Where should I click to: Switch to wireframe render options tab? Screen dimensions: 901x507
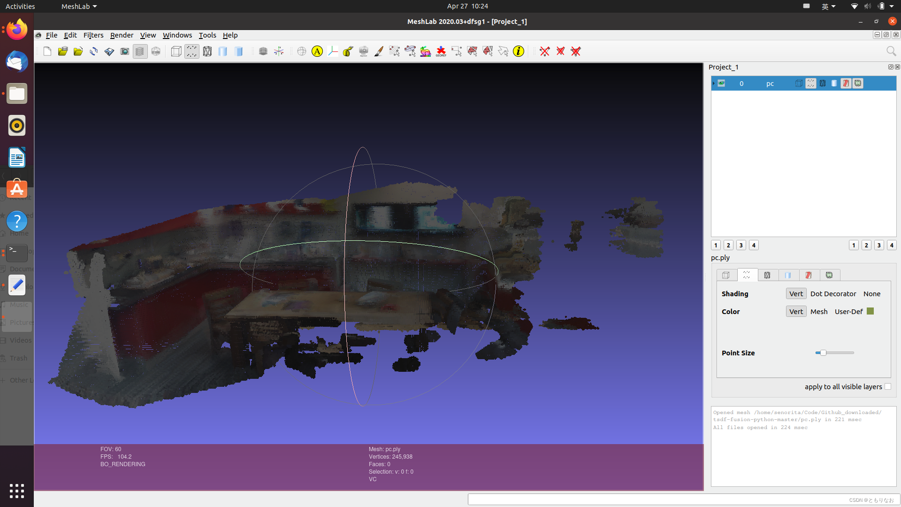(767, 275)
